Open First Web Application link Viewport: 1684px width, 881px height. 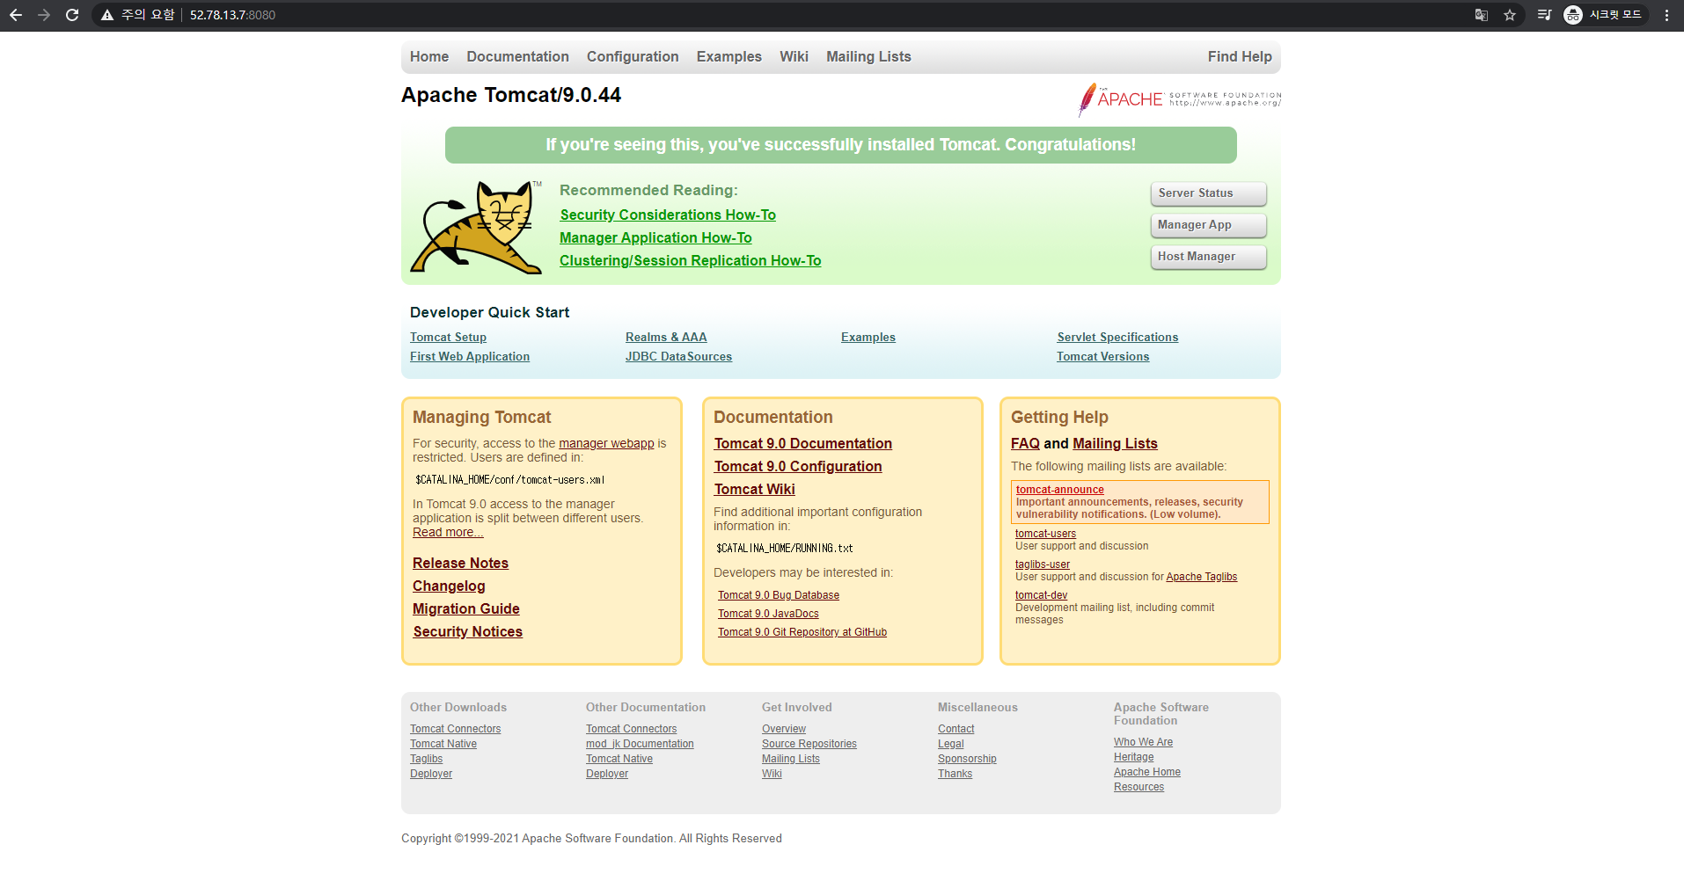click(x=470, y=356)
